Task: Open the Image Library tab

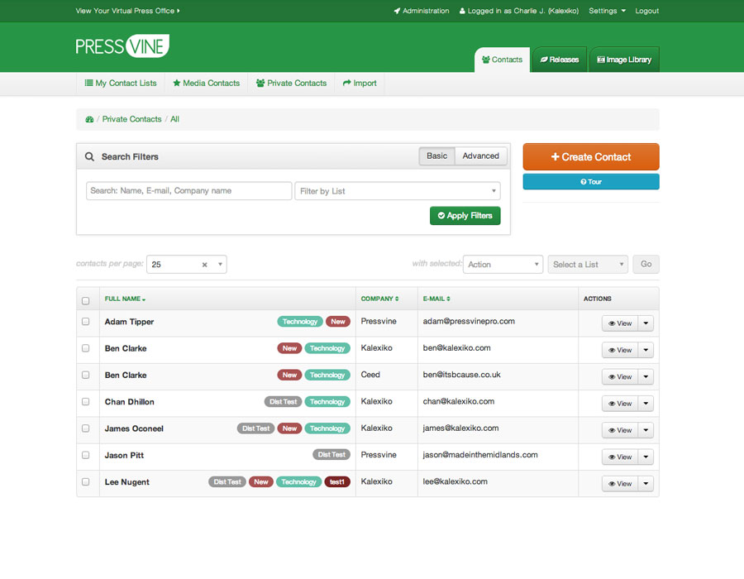Action: click(x=624, y=60)
